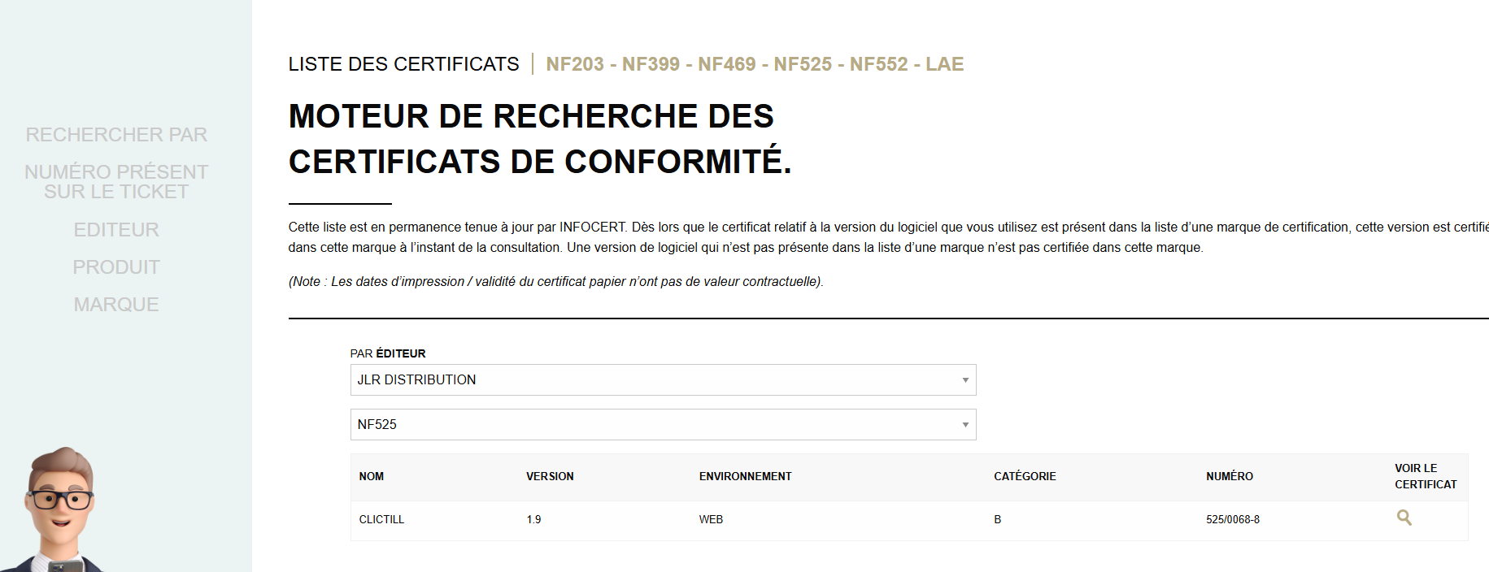
Task: Click the NF203 - NF399 certificates heading link
Action: click(754, 64)
